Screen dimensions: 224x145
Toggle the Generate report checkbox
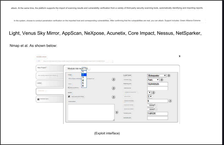38,99
